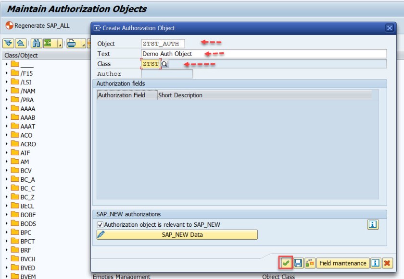Expand the /NAM folder node
404x279 pixels.
click(x=7, y=91)
